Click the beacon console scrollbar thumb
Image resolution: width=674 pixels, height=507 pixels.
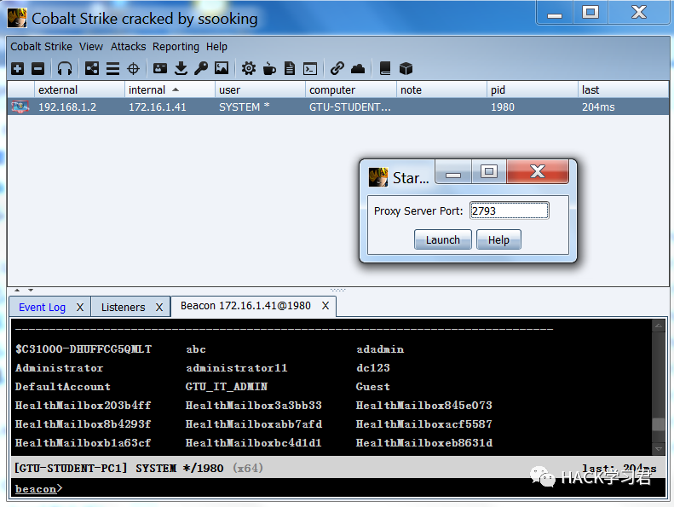point(658,424)
